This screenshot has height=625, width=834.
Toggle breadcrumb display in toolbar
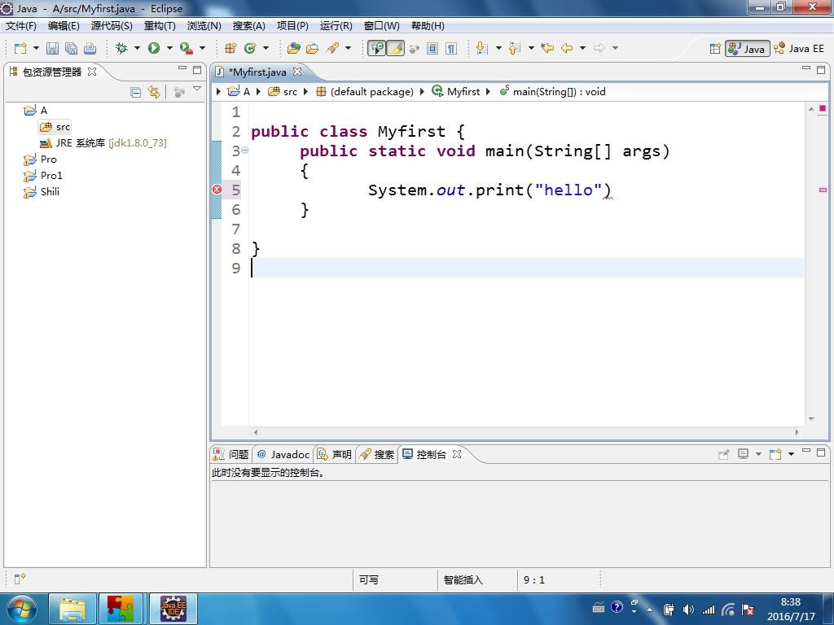click(x=376, y=48)
